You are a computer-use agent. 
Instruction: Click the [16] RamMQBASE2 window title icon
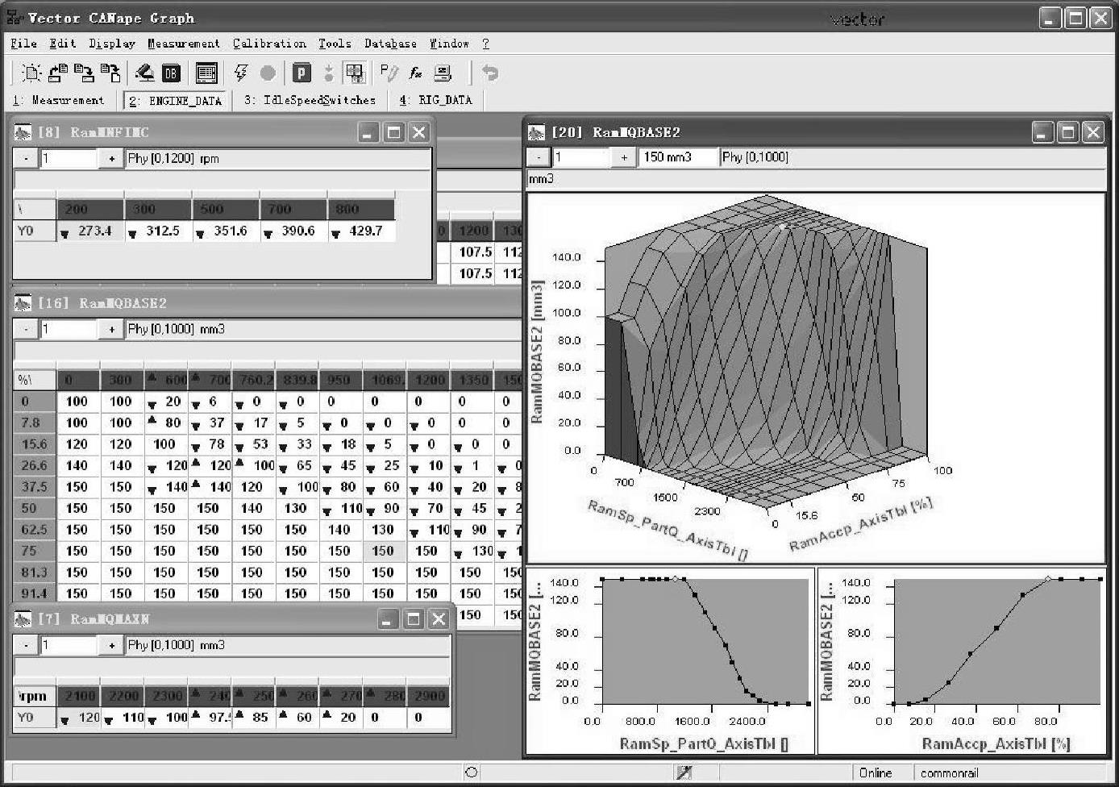coord(23,303)
